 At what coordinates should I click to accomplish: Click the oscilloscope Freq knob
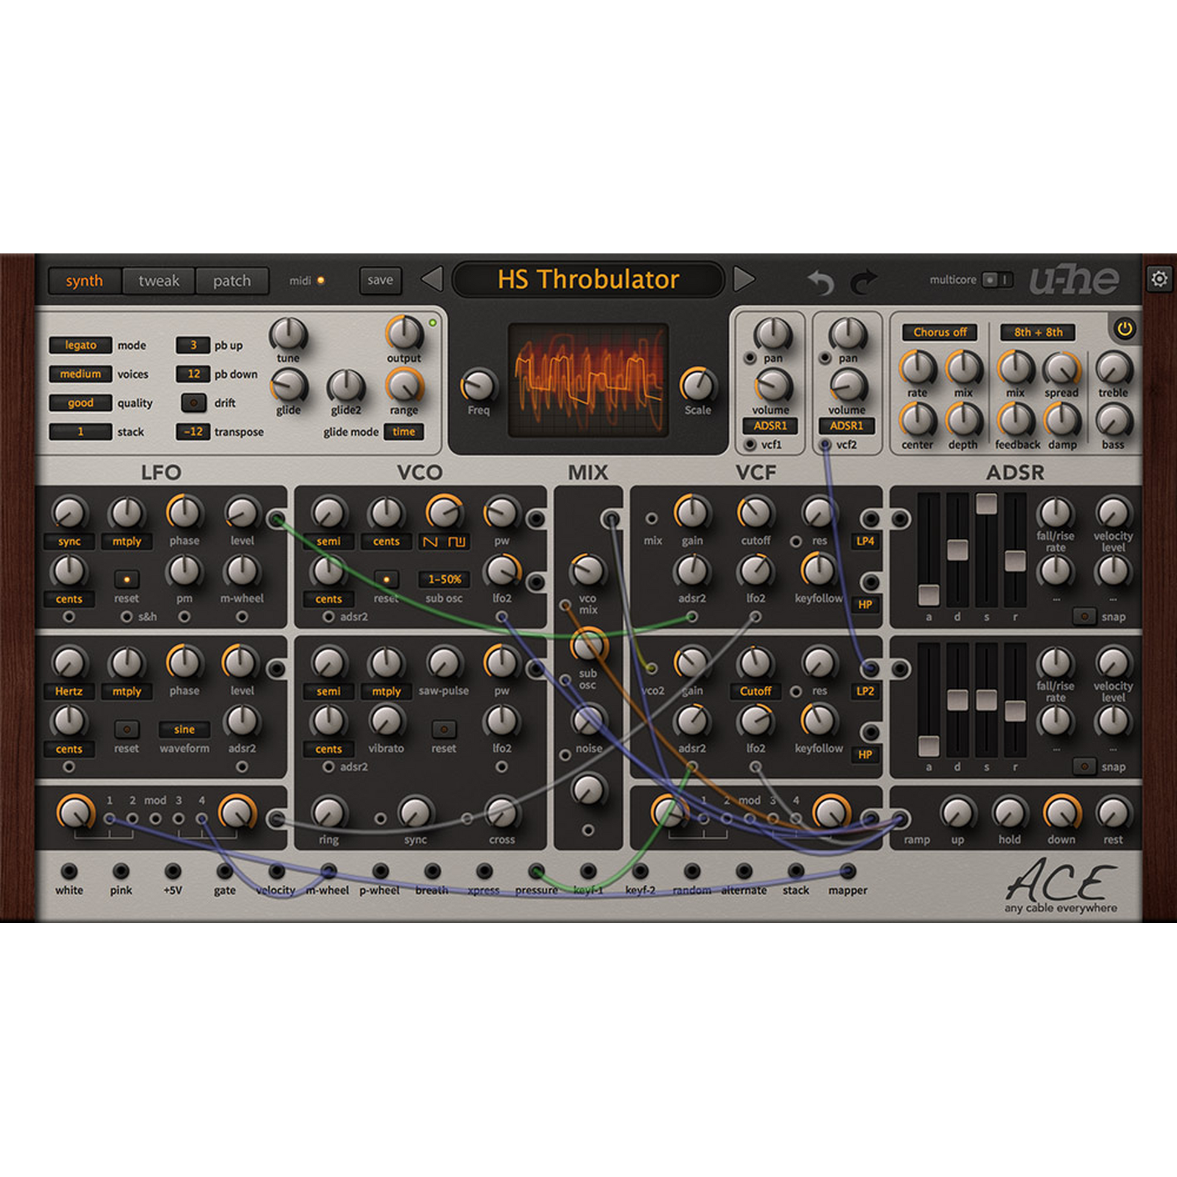pos(479,385)
